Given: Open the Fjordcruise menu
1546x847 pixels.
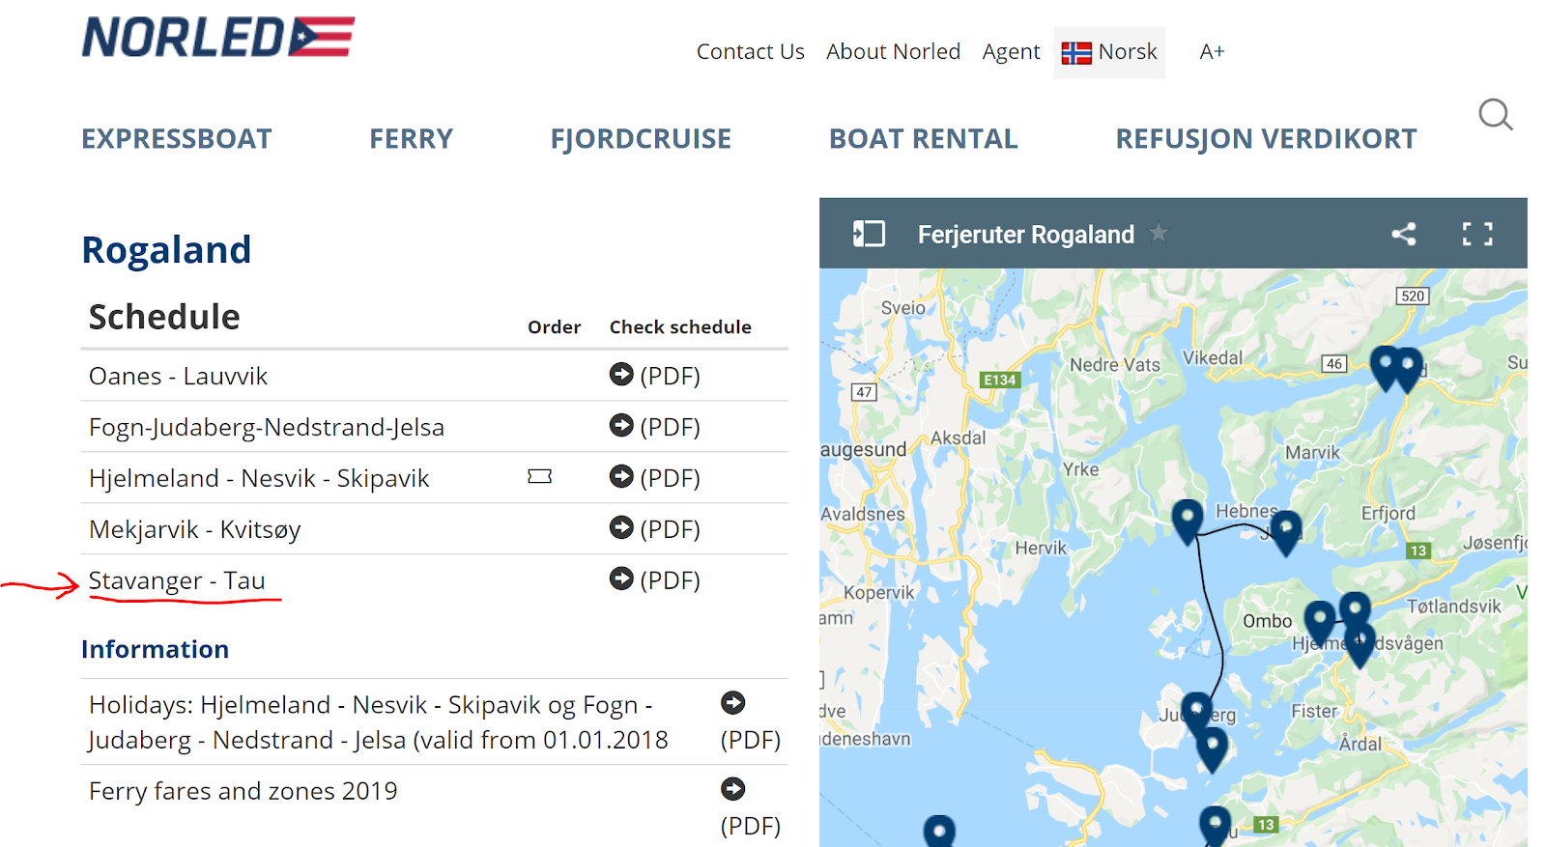Looking at the screenshot, I should (x=641, y=139).
